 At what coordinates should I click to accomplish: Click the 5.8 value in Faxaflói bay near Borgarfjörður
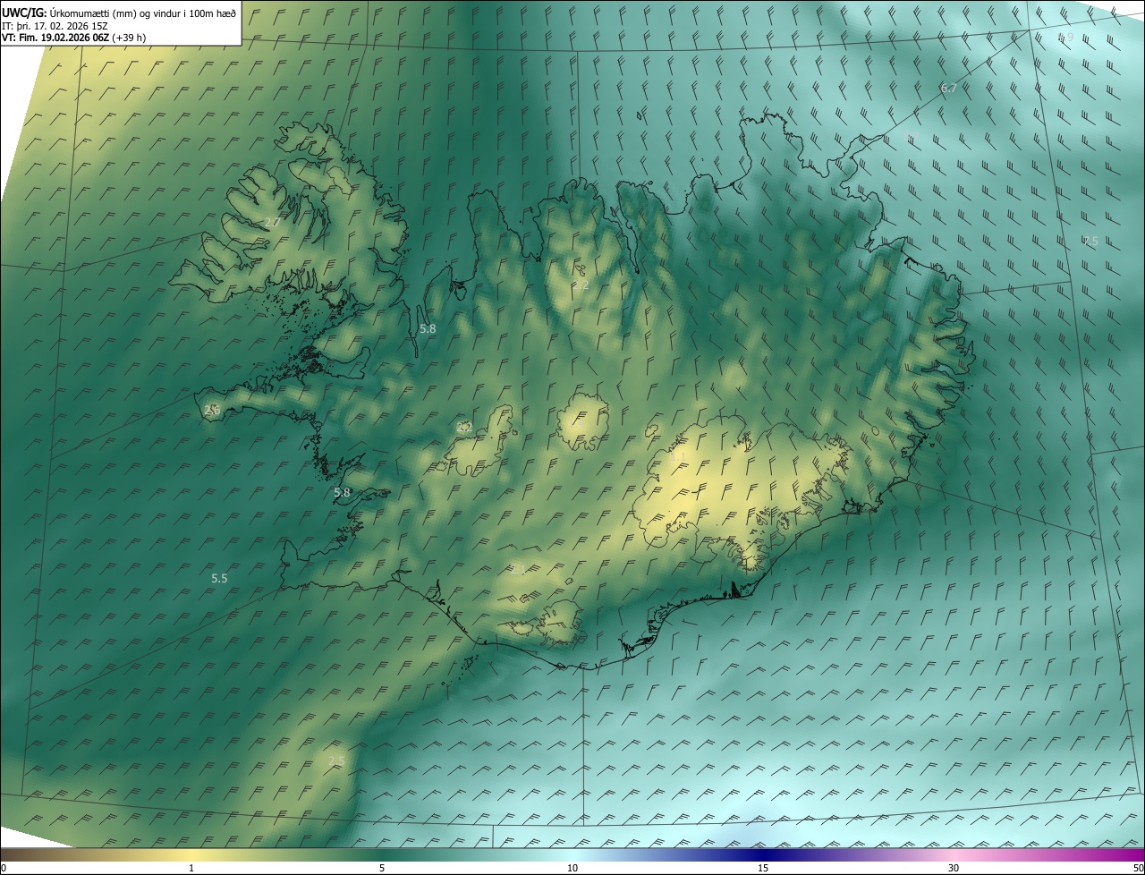coord(342,492)
